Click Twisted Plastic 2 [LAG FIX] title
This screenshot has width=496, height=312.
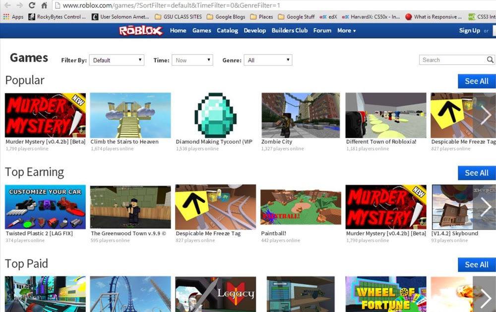[x=39, y=233]
